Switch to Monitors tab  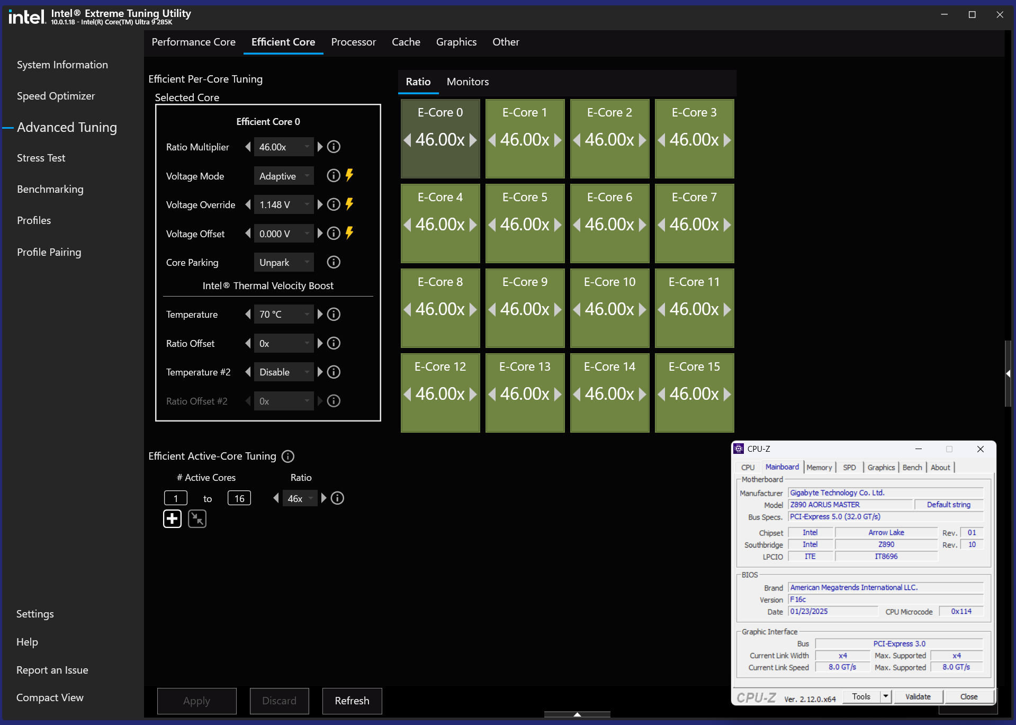click(467, 82)
